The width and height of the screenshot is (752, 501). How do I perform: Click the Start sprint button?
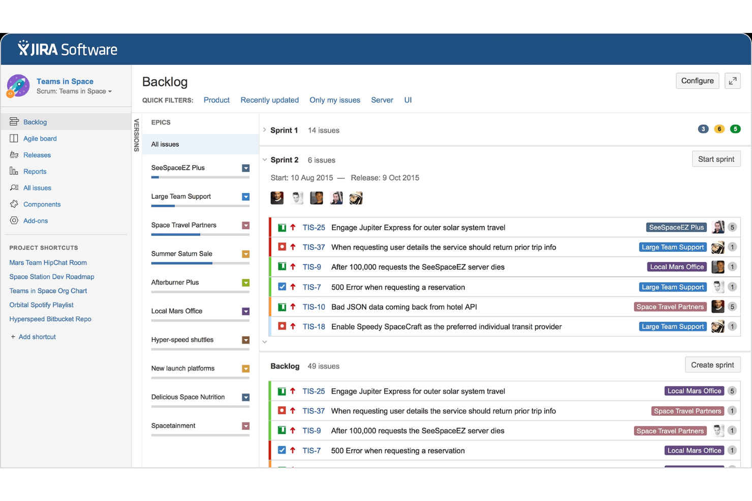[716, 159]
